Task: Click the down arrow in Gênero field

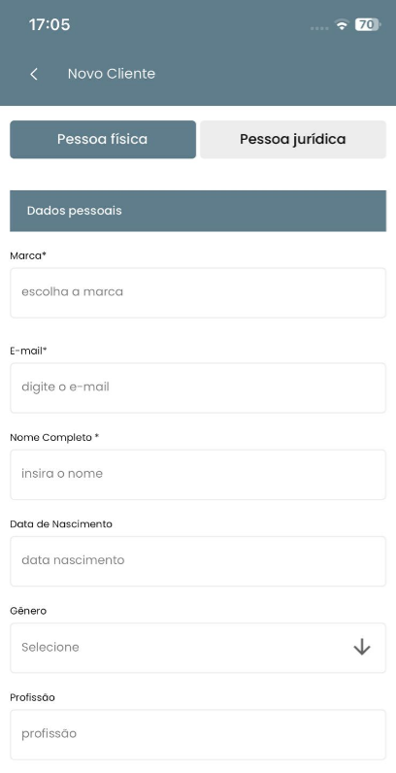Action: 361,647
